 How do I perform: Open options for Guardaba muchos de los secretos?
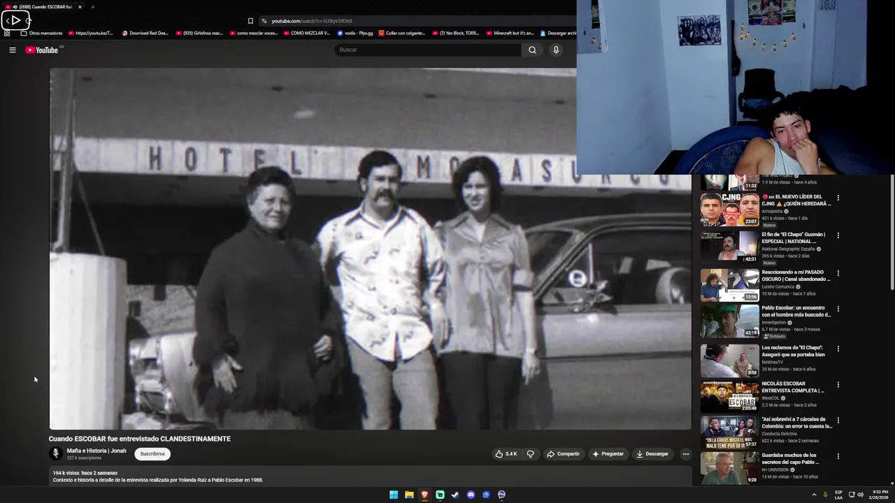point(838,456)
